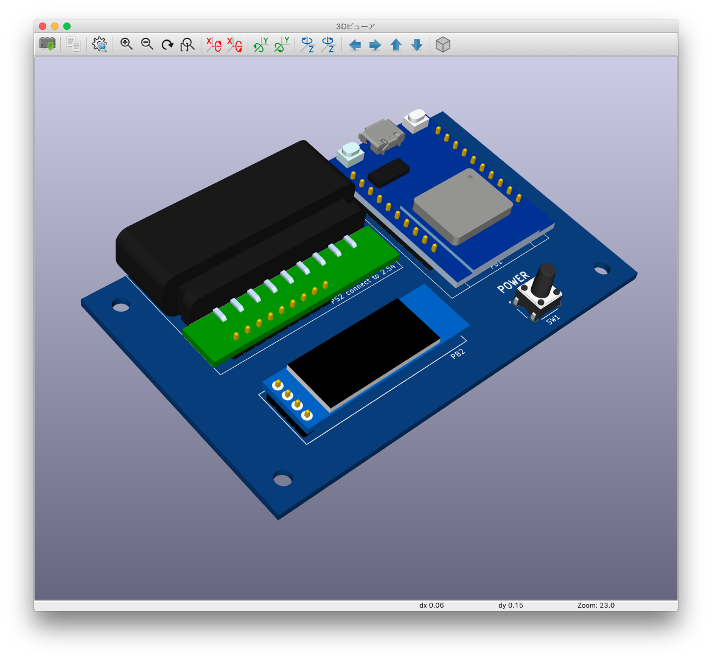Rotate X clockwise with first red icon

coord(214,44)
